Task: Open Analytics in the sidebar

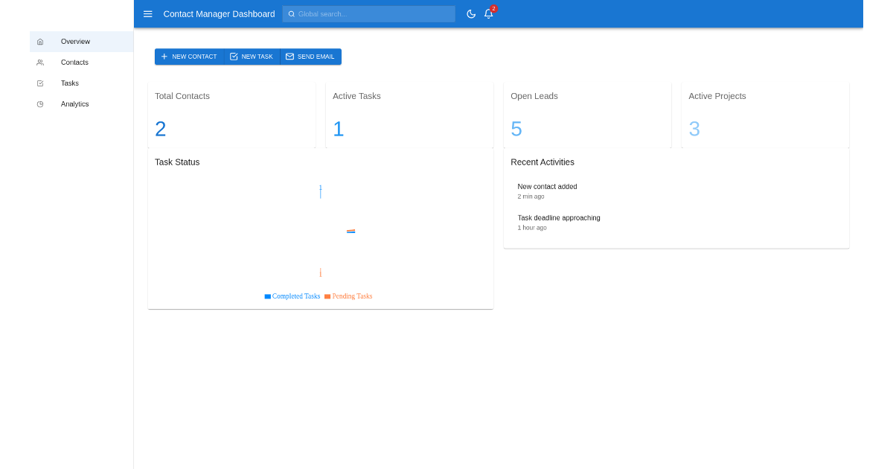Action: click(74, 104)
